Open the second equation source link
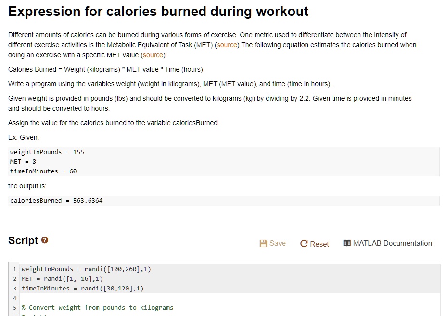 click(153, 54)
